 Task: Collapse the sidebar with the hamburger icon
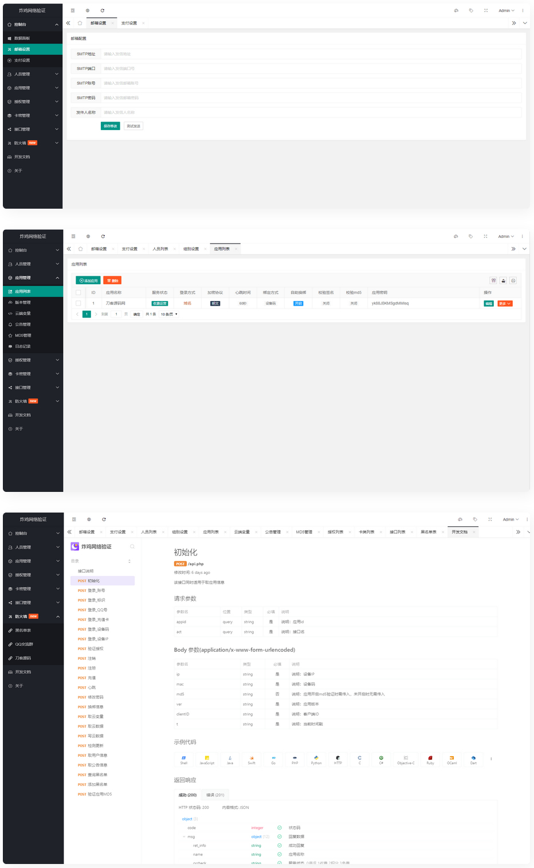tap(73, 10)
